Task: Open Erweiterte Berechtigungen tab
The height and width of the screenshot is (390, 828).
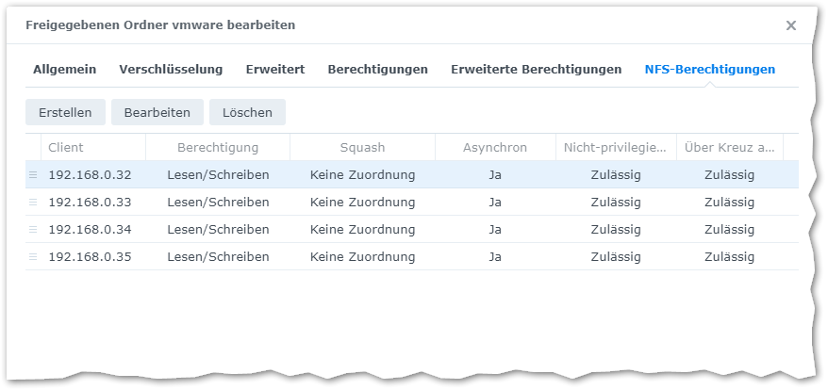Action: pos(536,69)
